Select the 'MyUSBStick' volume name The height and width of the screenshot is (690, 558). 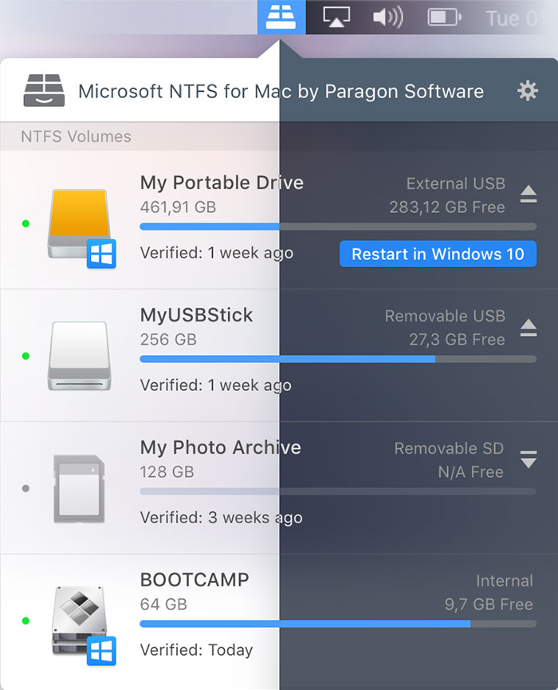pos(197,315)
